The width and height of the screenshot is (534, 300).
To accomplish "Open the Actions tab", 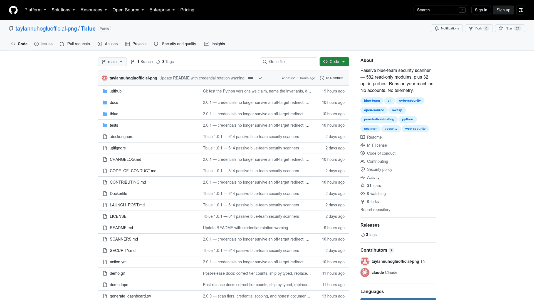I will pos(108,44).
